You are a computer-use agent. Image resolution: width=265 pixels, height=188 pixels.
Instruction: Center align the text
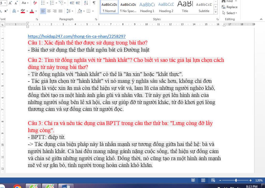pos(49,11)
